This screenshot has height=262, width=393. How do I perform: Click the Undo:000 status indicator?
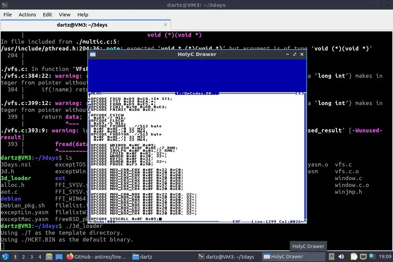pyautogui.click(x=104, y=222)
